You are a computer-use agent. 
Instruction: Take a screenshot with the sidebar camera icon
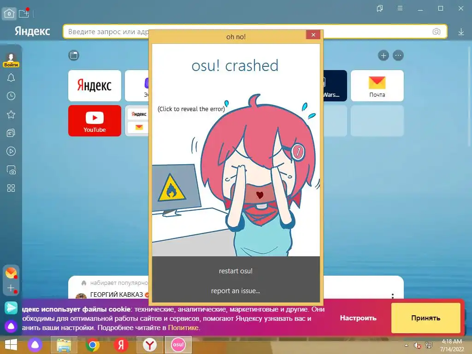pos(11,170)
